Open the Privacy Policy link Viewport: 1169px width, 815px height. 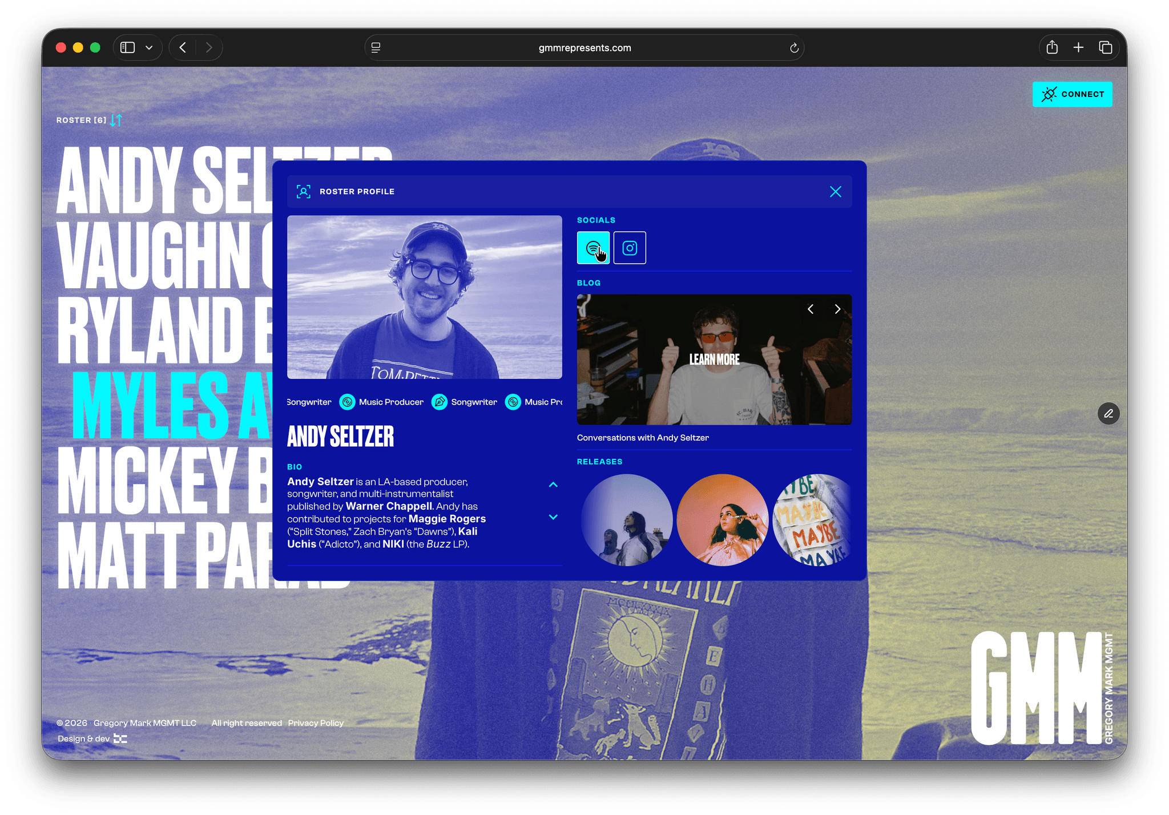tap(316, 723)
